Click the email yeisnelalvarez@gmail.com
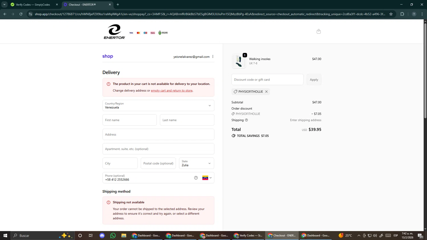 pyautogui.click(x=191, y=57)
